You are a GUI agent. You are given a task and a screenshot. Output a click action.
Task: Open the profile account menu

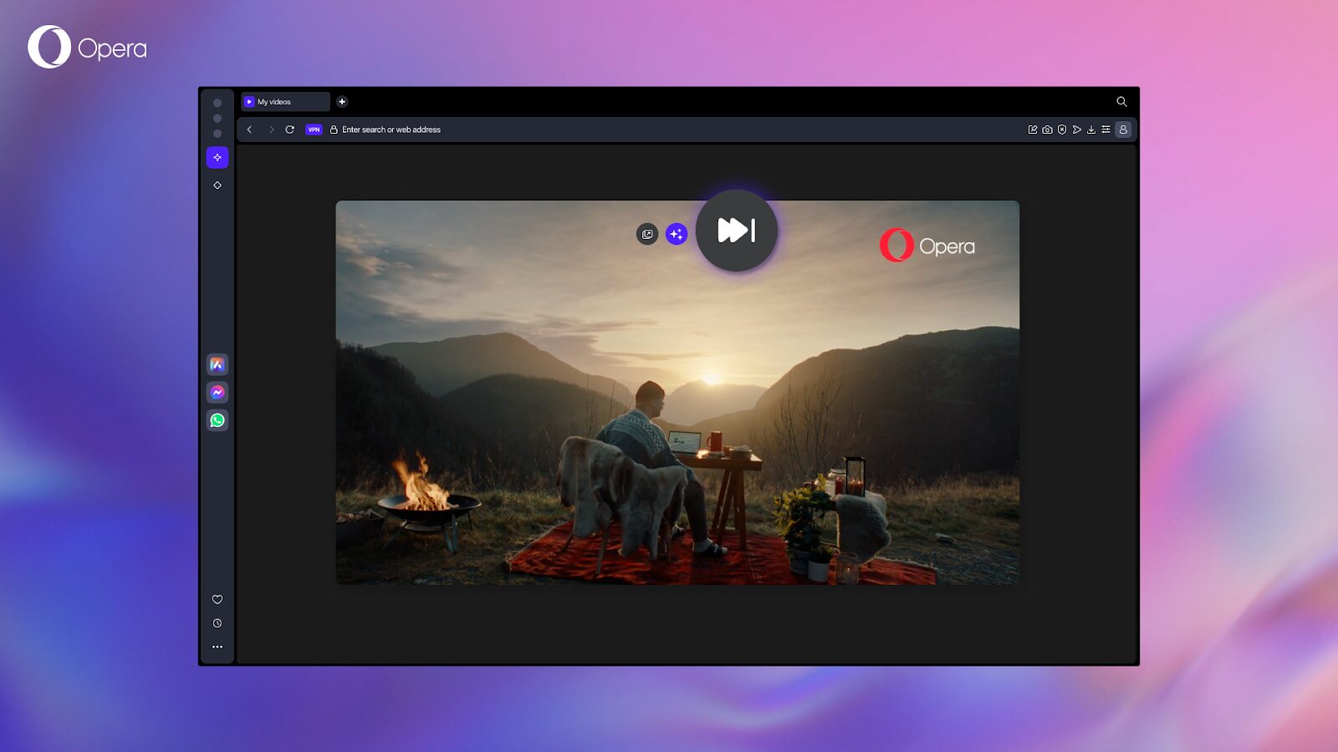pos(1123,130)
